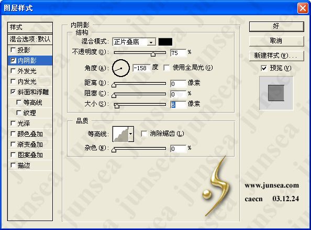Open the 混合模式 blend mode dropdown
The width and height of the screenshot is (311, 230).
point(134,42)
